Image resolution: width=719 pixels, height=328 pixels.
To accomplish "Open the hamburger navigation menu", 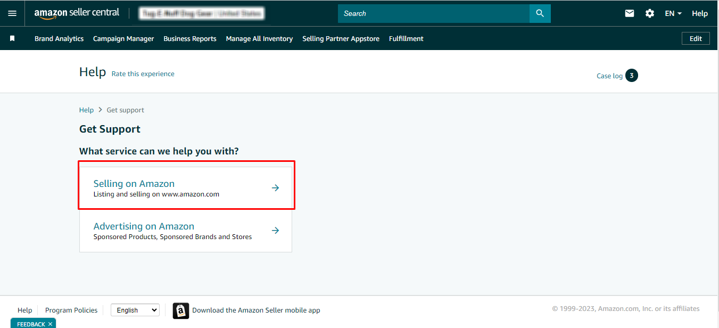I will 12,13.
